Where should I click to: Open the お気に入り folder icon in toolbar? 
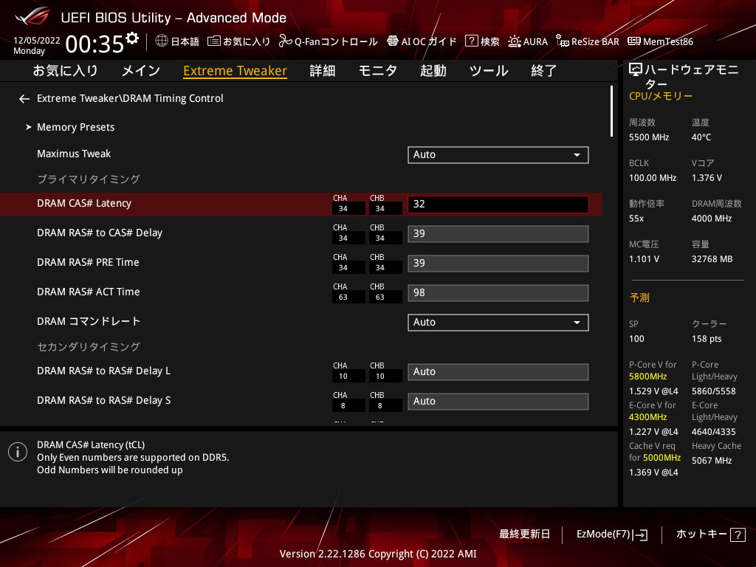pyautogui.click(x=214, y=41)
